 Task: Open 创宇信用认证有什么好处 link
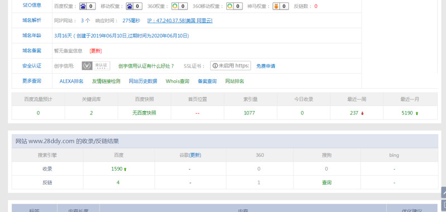point(146,66)
